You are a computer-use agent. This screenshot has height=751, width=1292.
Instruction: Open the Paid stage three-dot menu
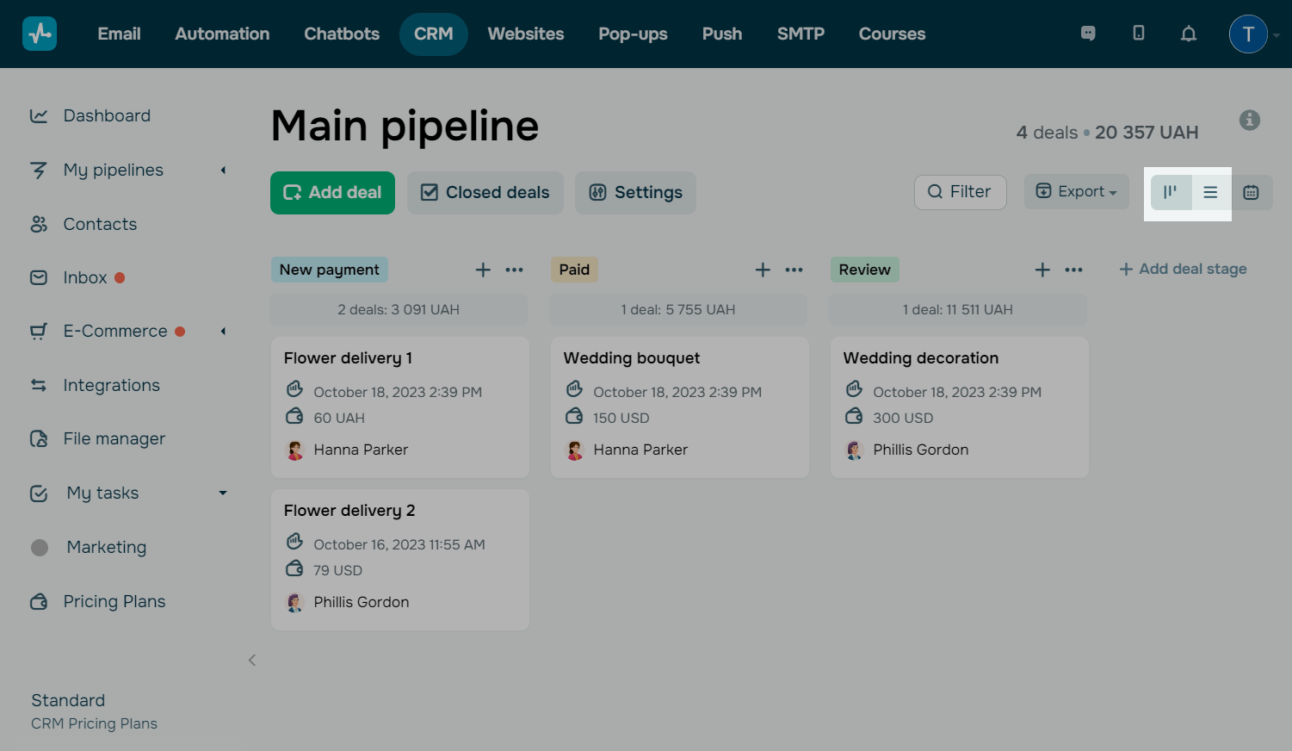click(794, 270)
